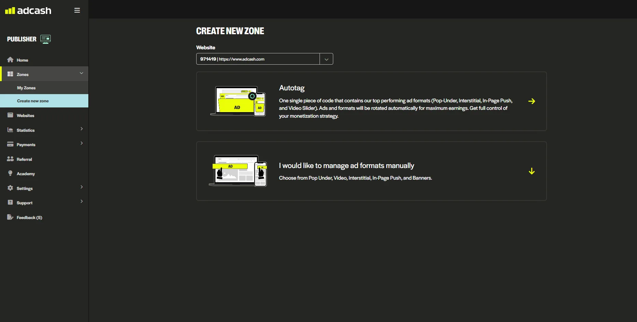Image resolution: width=637 pixels, height=322 pixels.
Task: Click the hamburger menu icon
Action: coord(77,10)
